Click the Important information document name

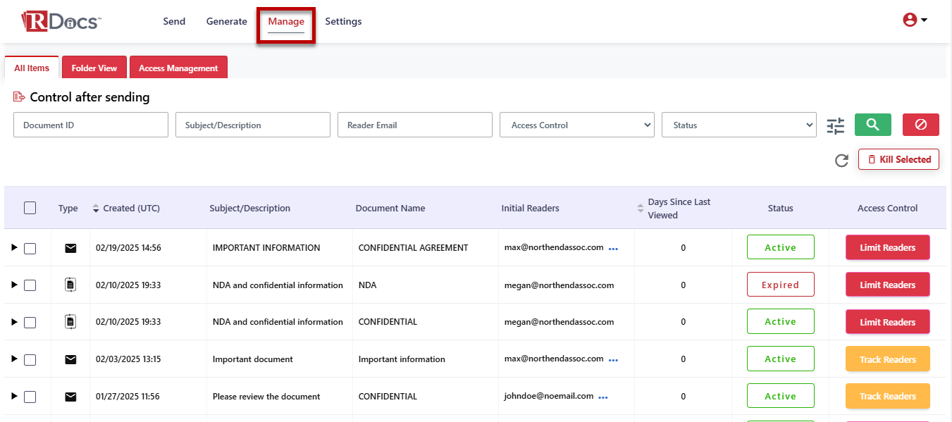[x=402, y=359]
